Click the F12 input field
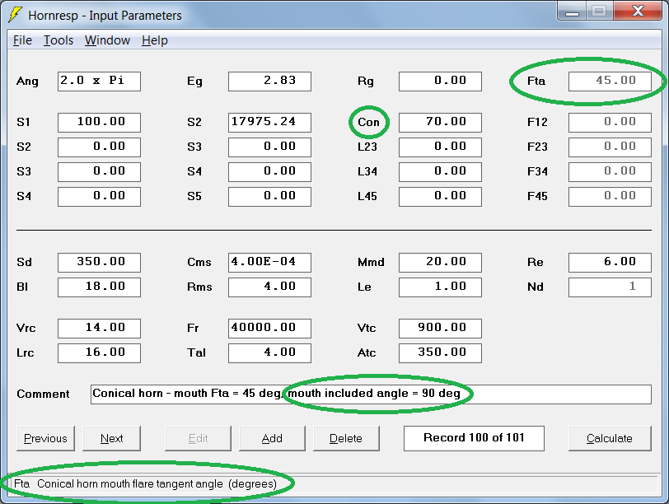669x504 pixels. tap(610, 123)
